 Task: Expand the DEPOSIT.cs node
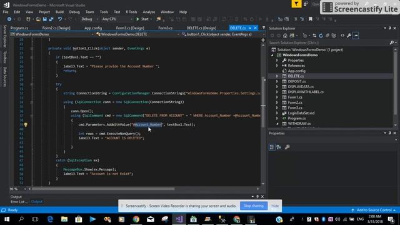click(x=277, y=81)
